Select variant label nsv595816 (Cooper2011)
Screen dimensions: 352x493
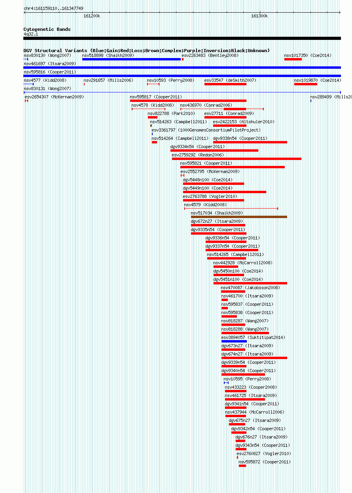pos(50,72)
